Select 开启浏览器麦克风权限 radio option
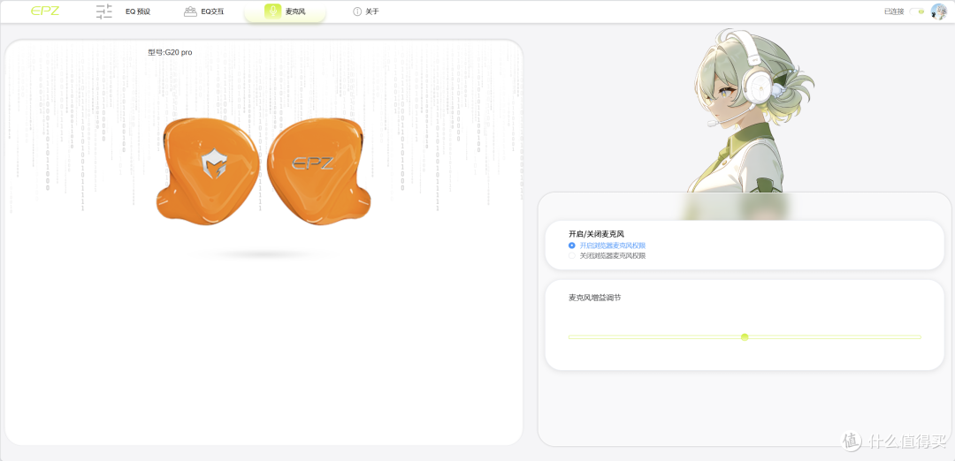The height and width of the screenshot is (461, 955). tap(572, 246)
